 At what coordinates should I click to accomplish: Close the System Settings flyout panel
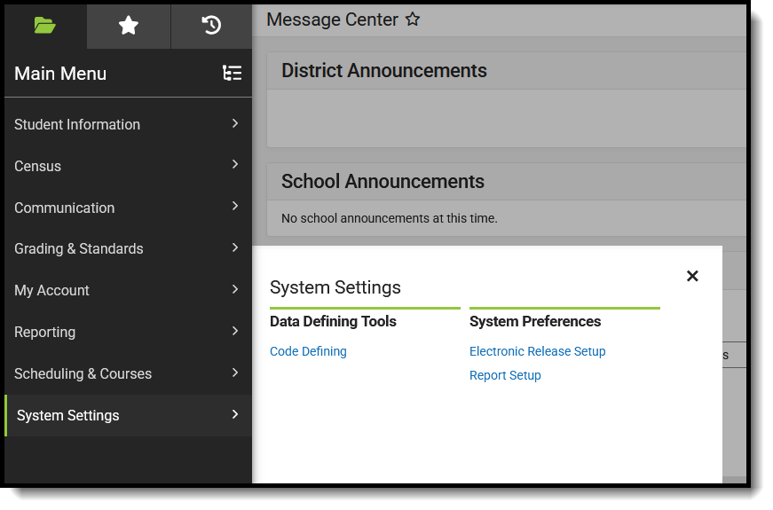[x=692, y=276]
